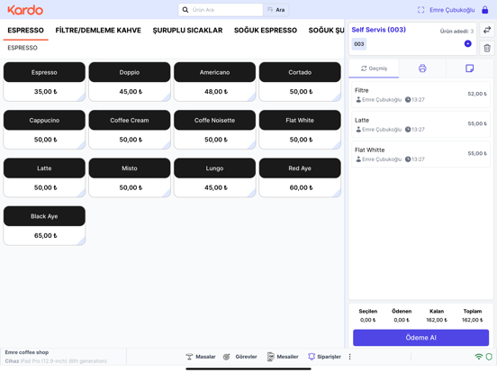Switch to FİLTRE/DEMLEME KAHVE tab
Image resolution: width=497 pixels, height=373 pixels.
click(98, 30)
